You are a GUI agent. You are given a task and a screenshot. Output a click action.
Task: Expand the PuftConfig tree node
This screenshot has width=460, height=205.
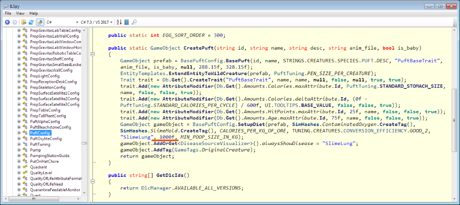point(19,133)
